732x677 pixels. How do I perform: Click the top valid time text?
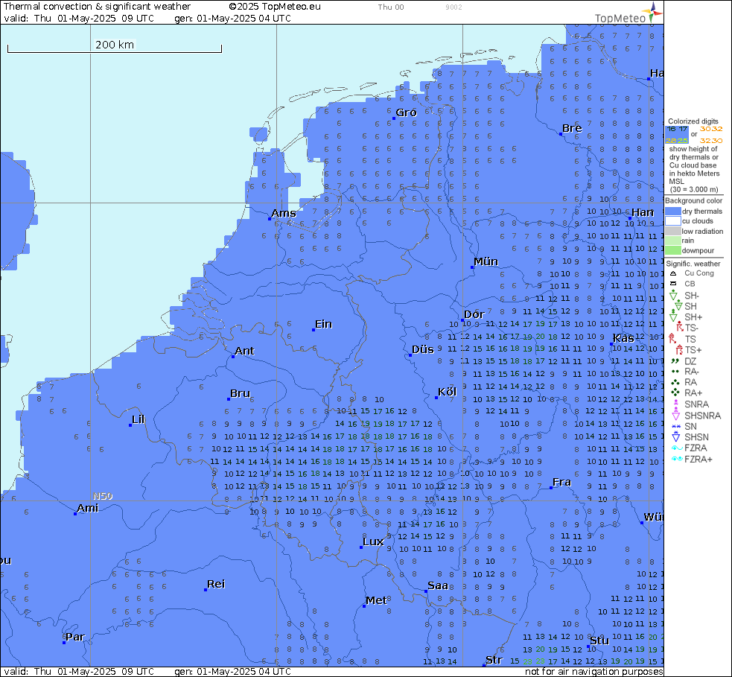(79, 18)
